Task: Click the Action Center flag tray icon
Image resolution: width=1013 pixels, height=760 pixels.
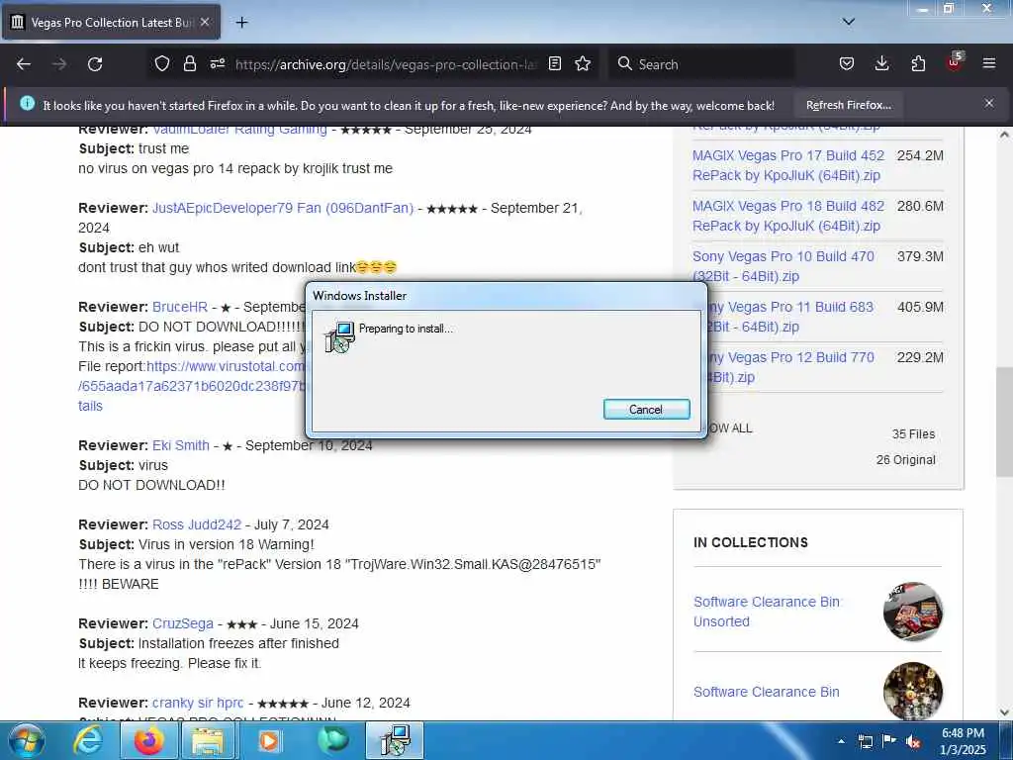Action: 889,741
